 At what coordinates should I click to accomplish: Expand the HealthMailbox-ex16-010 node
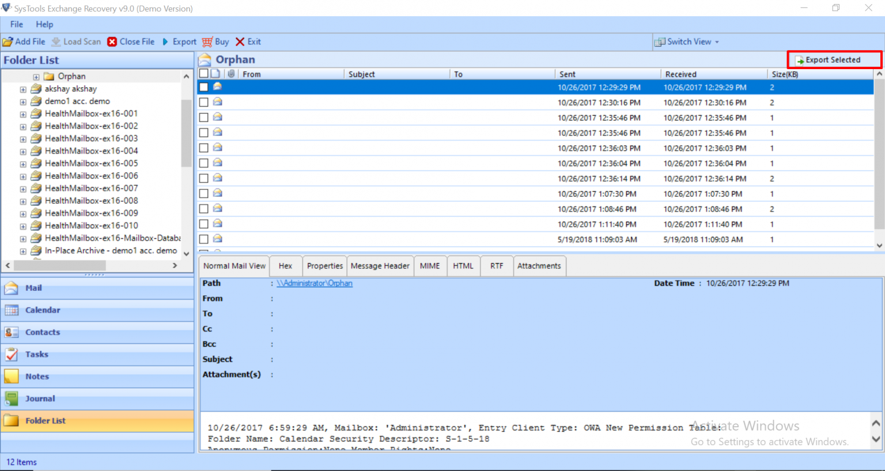coord(23,226)
